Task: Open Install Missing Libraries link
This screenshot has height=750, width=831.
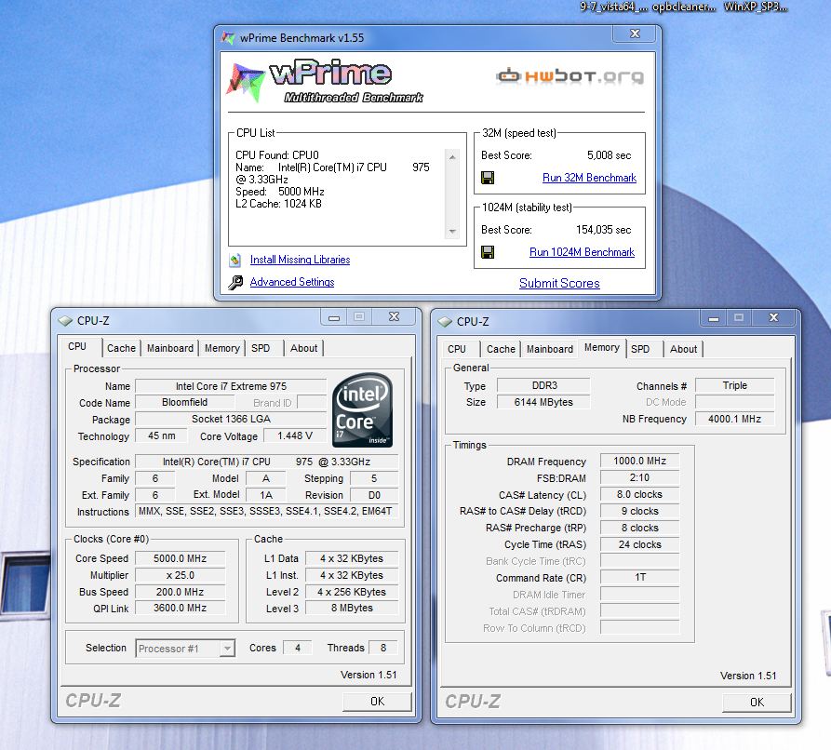Action: 300,260
